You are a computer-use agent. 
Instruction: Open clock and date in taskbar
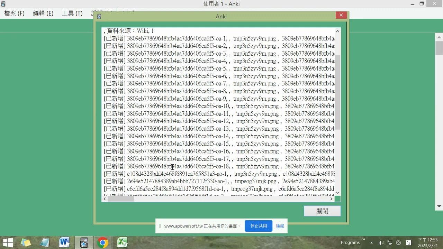coord(428,242)
